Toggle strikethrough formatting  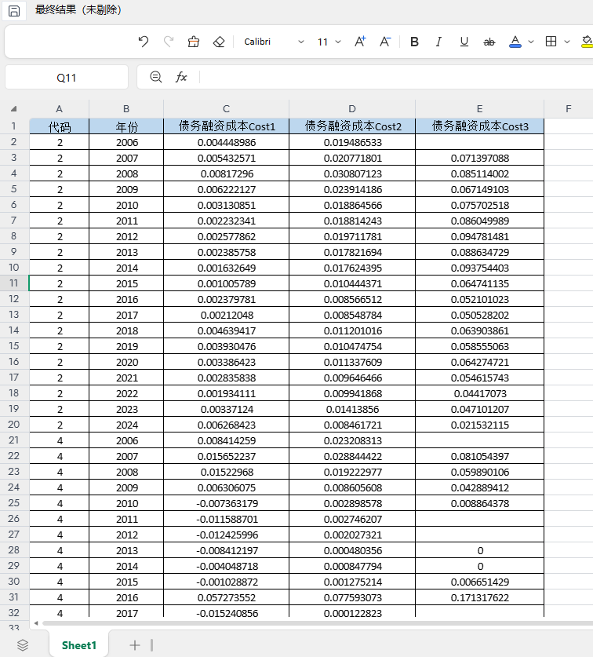(x=489, y=42)
